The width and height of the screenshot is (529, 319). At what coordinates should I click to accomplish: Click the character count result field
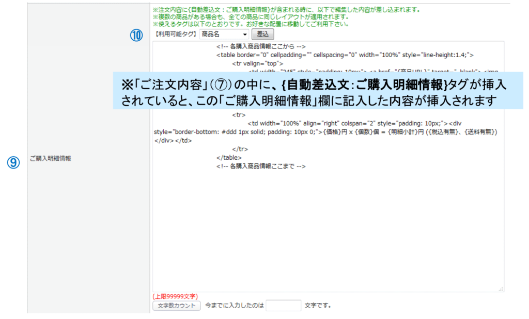pyautogui.click(x=284, y=306)
